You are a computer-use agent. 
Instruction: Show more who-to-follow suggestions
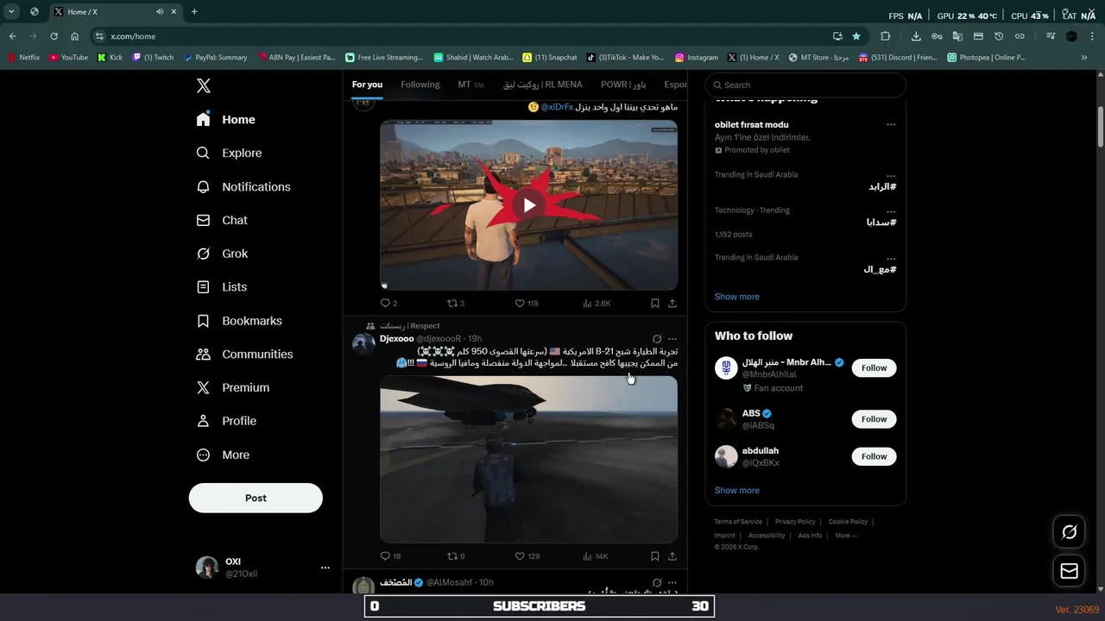coord(737,491)
